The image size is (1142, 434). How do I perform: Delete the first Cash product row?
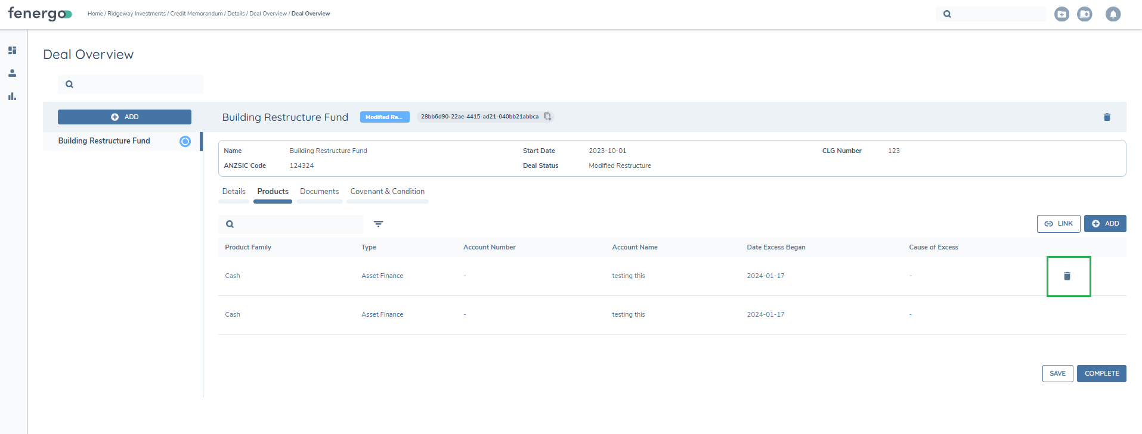point(1067,276)
